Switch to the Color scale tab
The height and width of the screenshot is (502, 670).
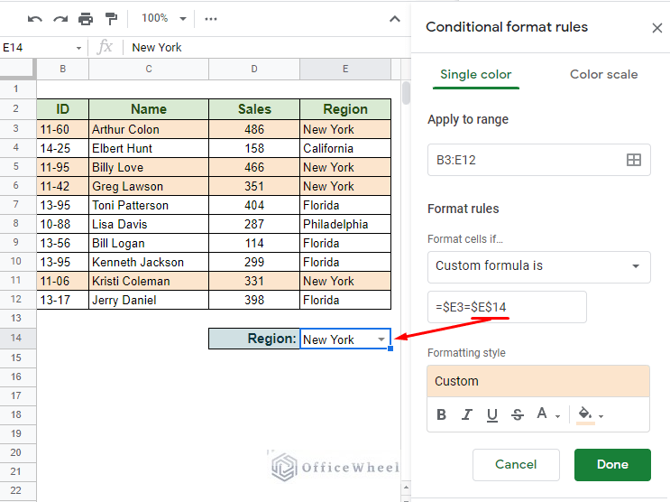(603, 74)
